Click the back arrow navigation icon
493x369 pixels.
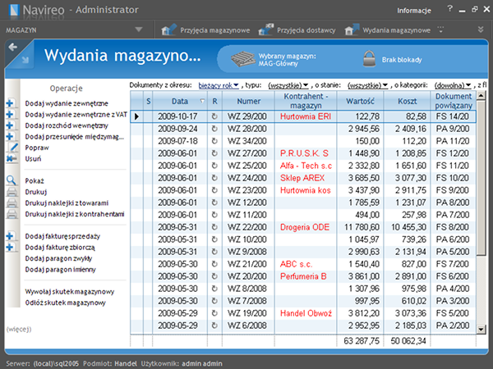(12, 48)
